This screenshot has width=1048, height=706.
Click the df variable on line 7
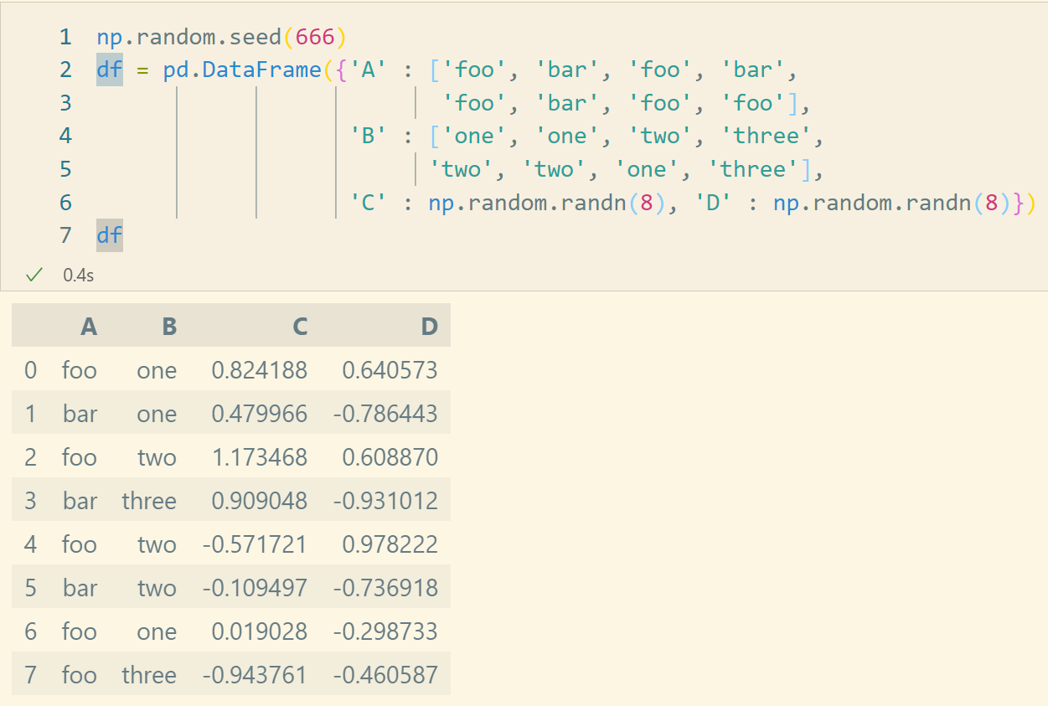[109, 235]
